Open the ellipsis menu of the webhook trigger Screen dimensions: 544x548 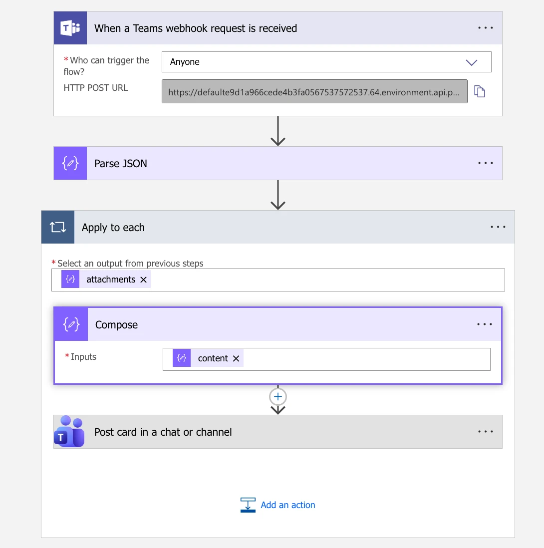pyautogui.click(x=485, y=28)
